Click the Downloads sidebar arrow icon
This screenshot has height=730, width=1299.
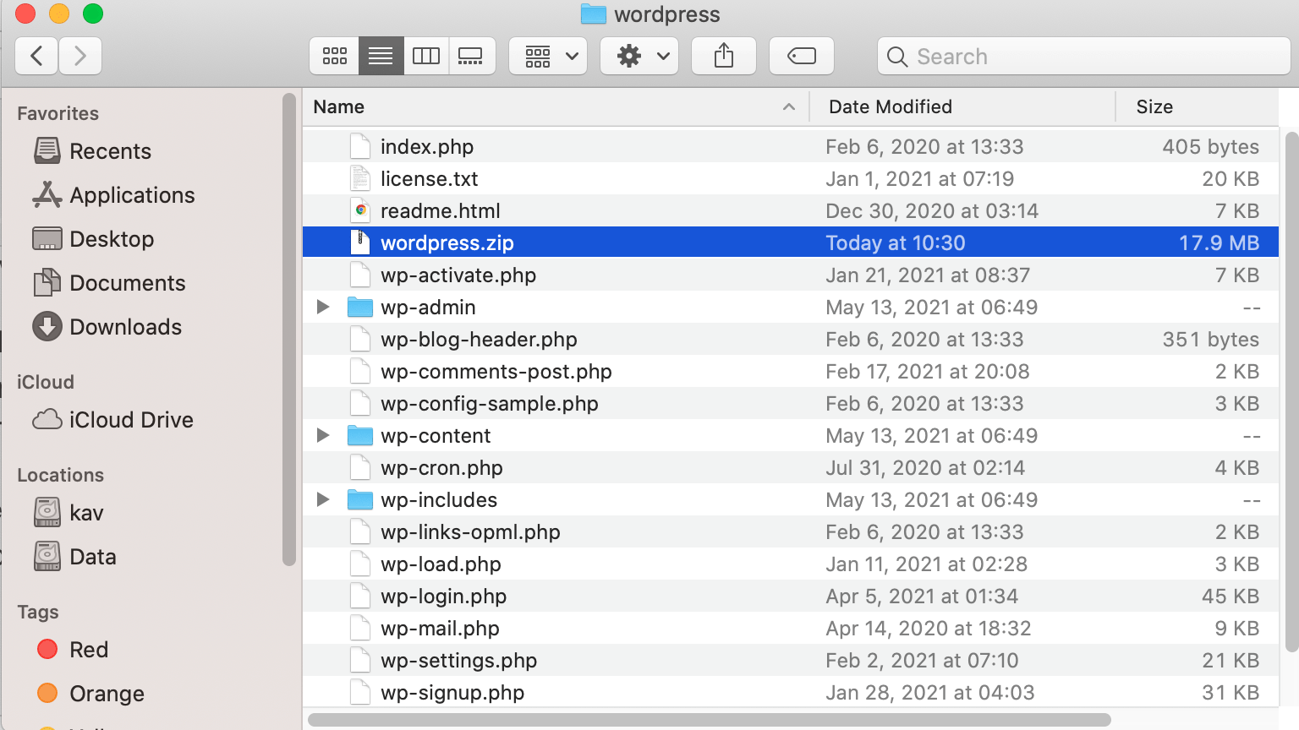coord(47,327)
